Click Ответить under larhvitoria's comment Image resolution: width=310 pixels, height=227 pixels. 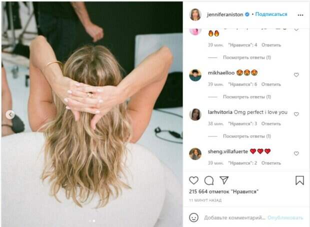tap(271, 124)
